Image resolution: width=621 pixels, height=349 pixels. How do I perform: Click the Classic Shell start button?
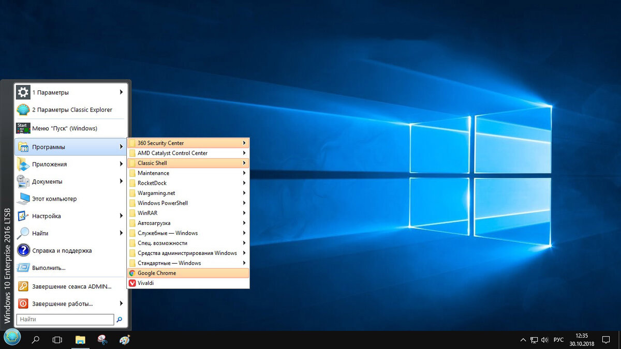[x=12, y=338]
